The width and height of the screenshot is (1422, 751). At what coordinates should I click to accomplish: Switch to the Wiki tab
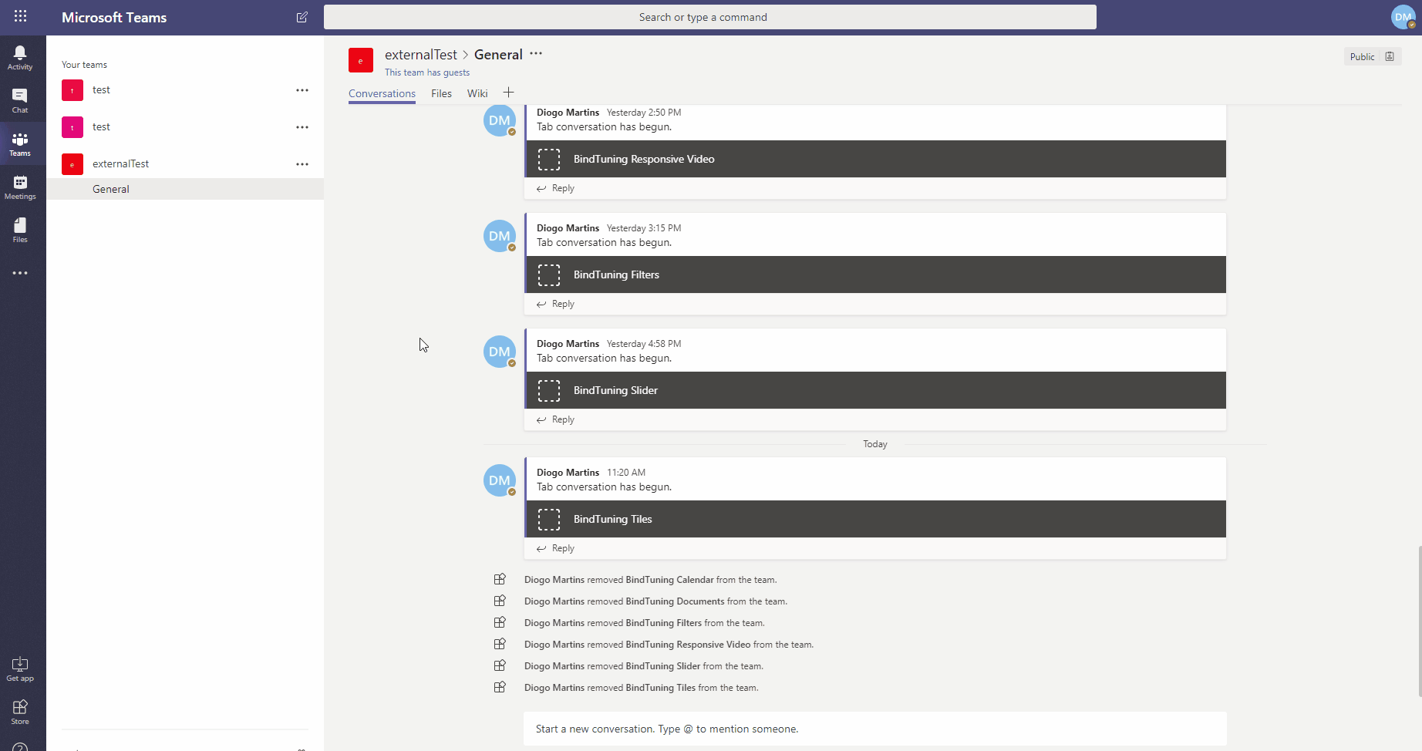tap(477, 93)
